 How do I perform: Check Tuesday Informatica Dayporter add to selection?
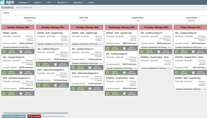tap(73, 88)
